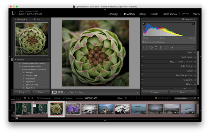Select the Crop Overlay tool
Screen dimensions: 210x134
[x=145, y=48]
